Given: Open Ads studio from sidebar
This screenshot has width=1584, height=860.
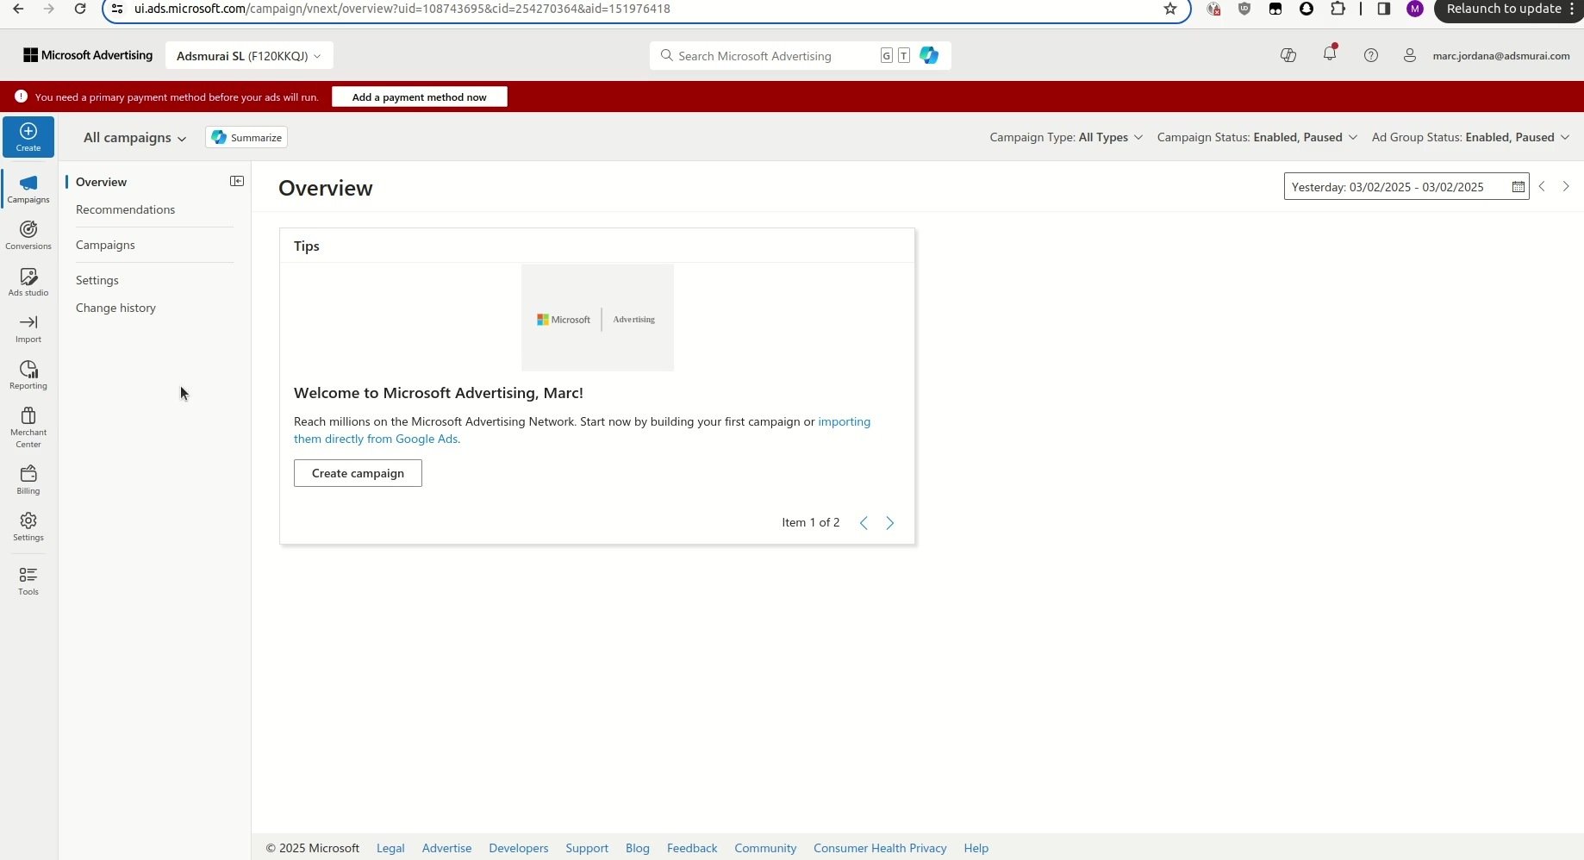Looking at the screenshot, I should (x=28, y=281).
